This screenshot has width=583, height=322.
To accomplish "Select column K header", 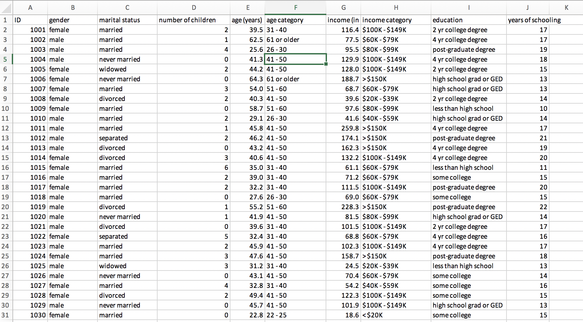I will click(x=566, y=8).
